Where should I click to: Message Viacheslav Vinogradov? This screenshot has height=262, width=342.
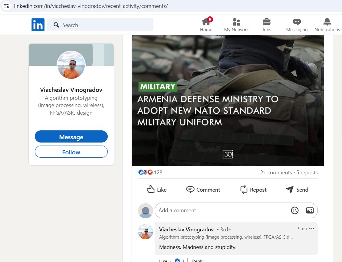(x=71, y=136)
